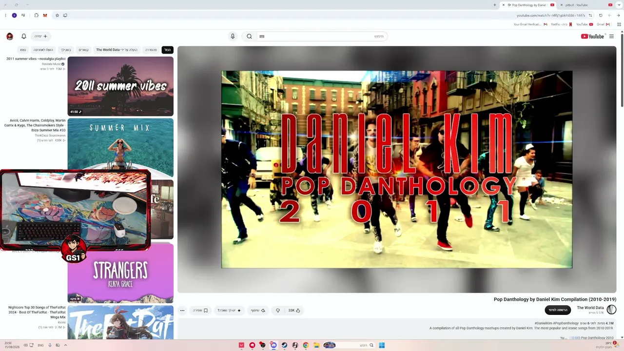Open The World Data channel avatar
The width and height of the screenshot is (624, 351).
point(611,310)
